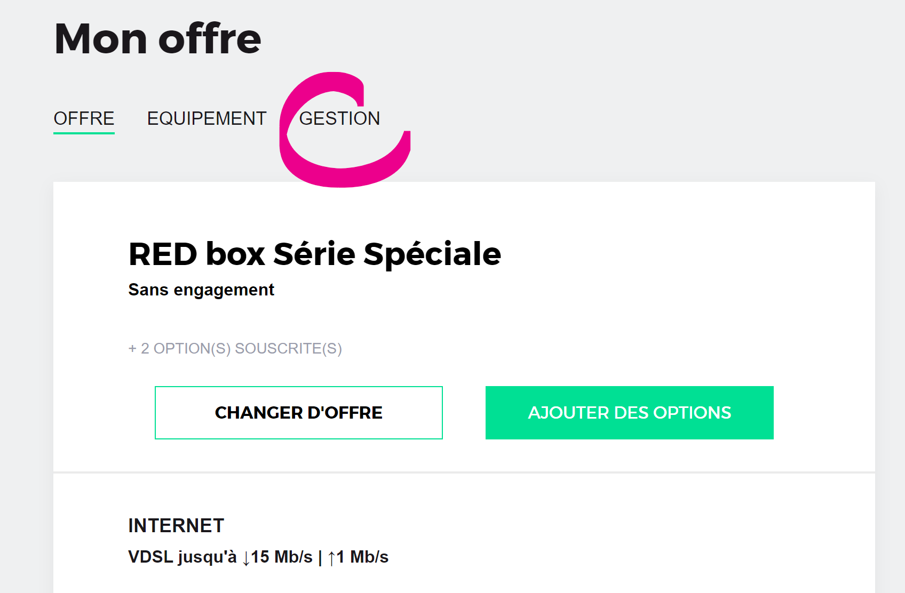Switch to the OFFRE tab
Viewport: 905px width, 593px height.
pyautogui.click(x=84, y=118)
